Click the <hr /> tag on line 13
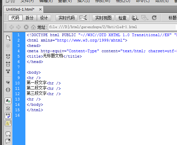The height and width of the screenshot is (145, 177). tap(34, 99)
